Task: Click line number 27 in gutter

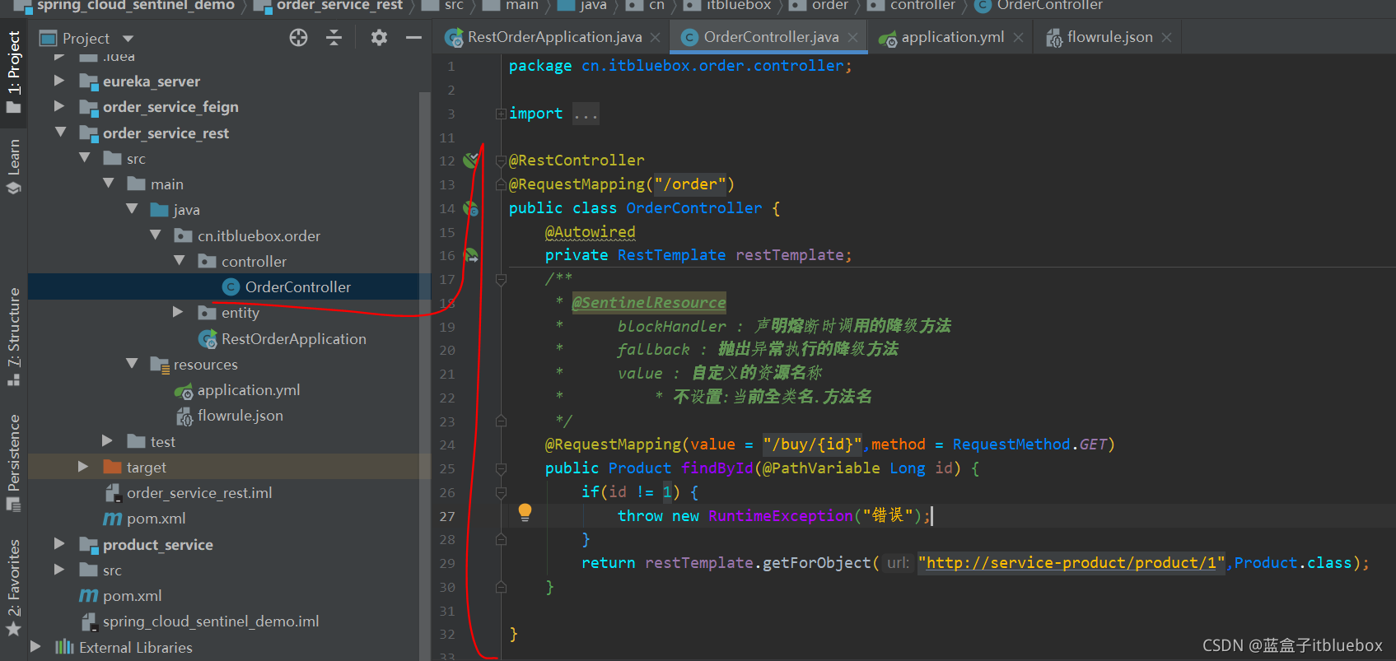Action: coord(446,516)
